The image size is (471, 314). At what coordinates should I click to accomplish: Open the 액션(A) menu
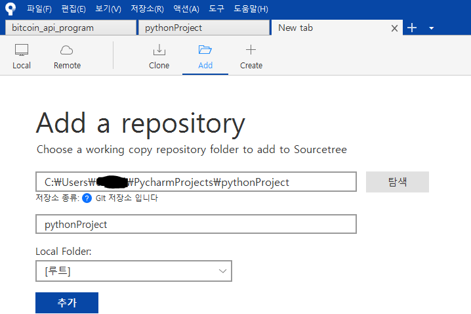click(186, 9)
